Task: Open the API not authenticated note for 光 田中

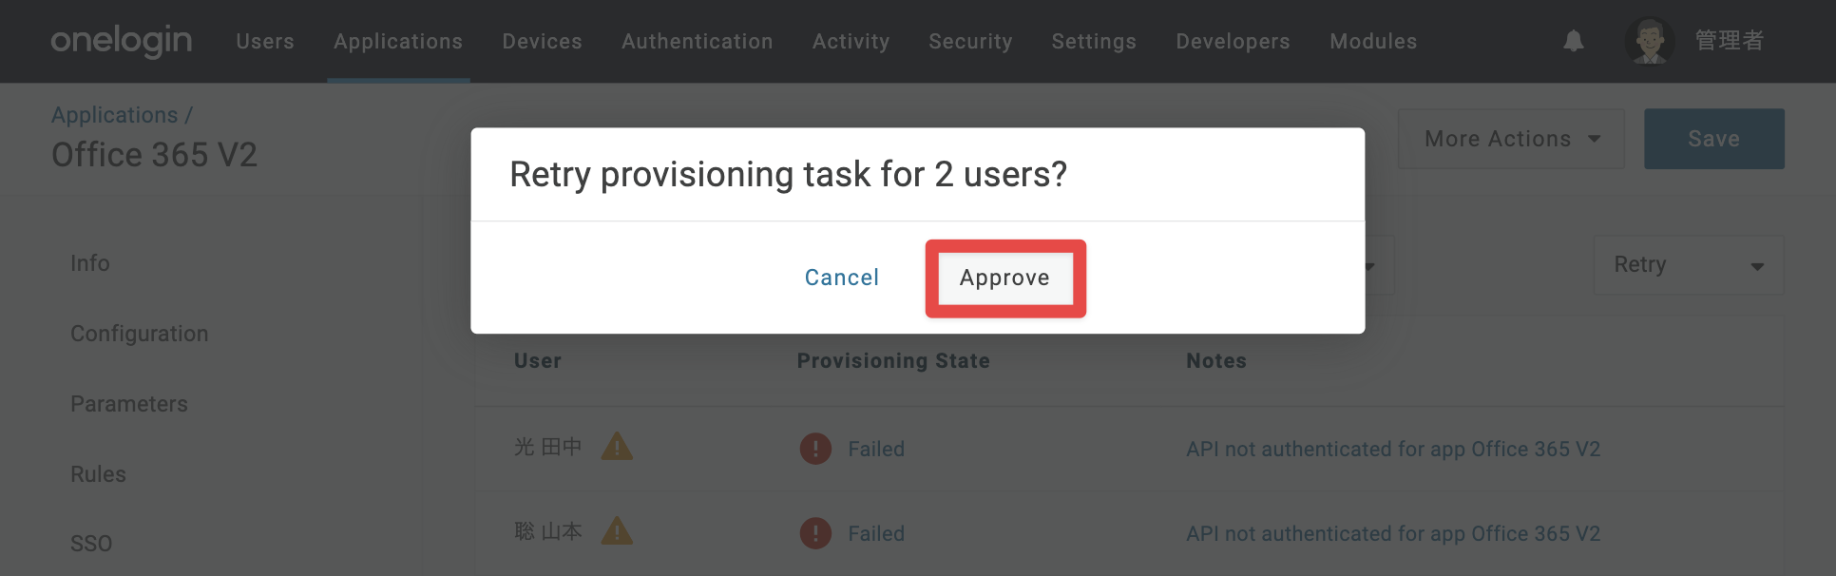Action: [1393, 449]
